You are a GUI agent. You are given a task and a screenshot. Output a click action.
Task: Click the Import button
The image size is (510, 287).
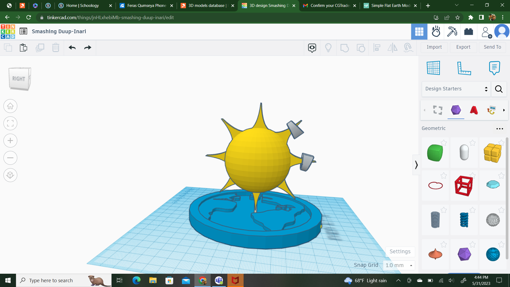pos(434,47)
